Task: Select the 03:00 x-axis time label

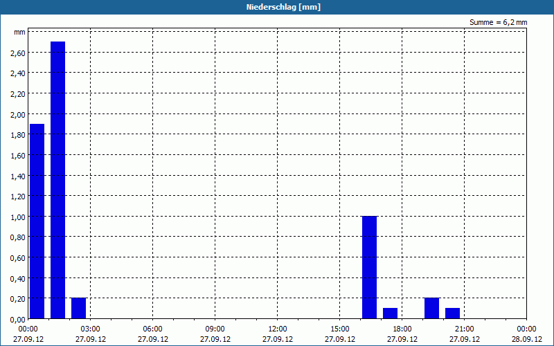Action: tap(90, 329)
